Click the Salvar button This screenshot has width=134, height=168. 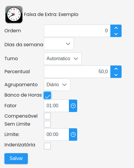tap(16, 159)
